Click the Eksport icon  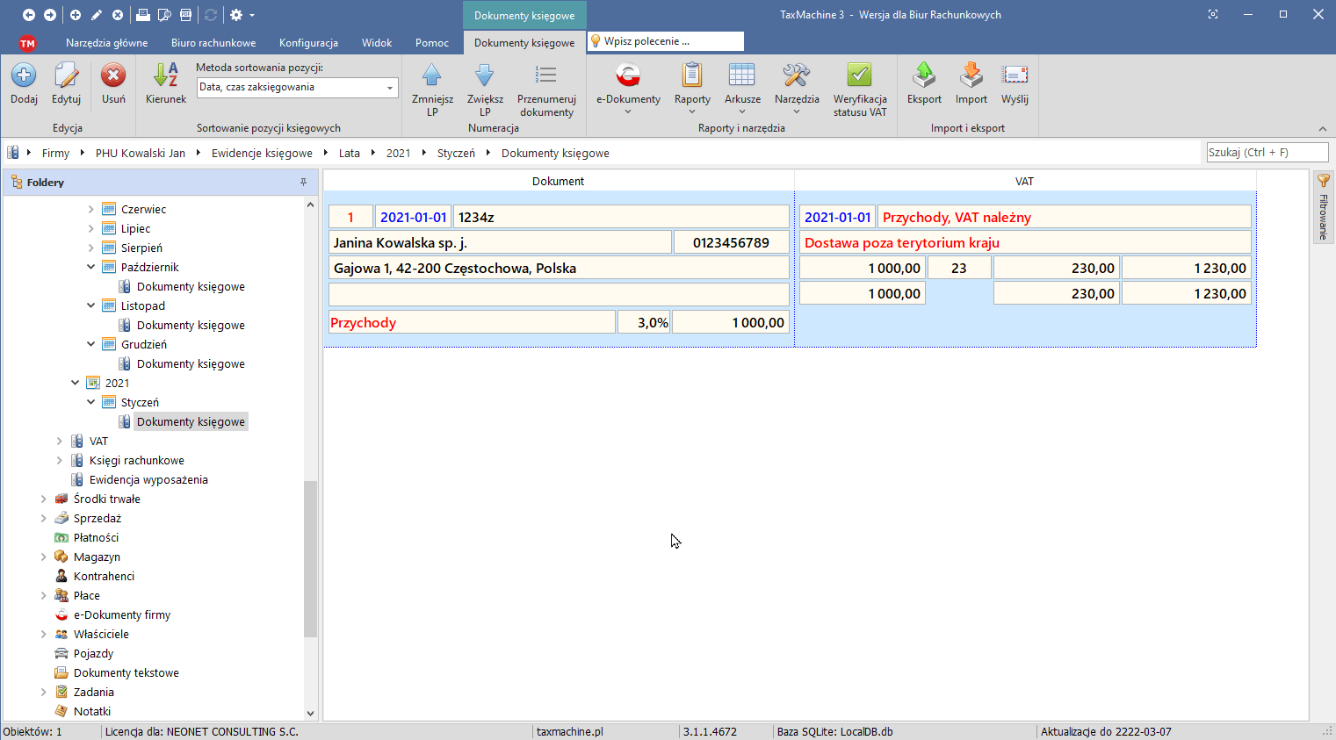(924, 76)
